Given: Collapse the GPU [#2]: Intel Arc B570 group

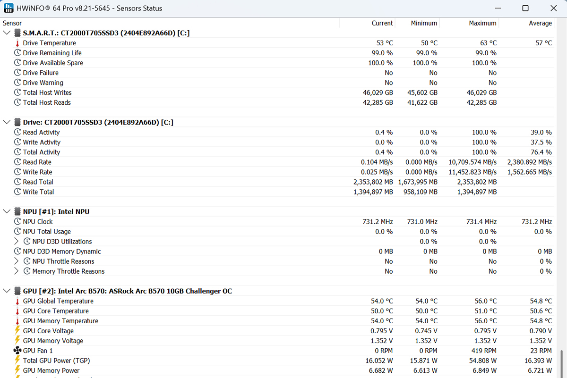Looking at the screenshot, I should (7, 291).
